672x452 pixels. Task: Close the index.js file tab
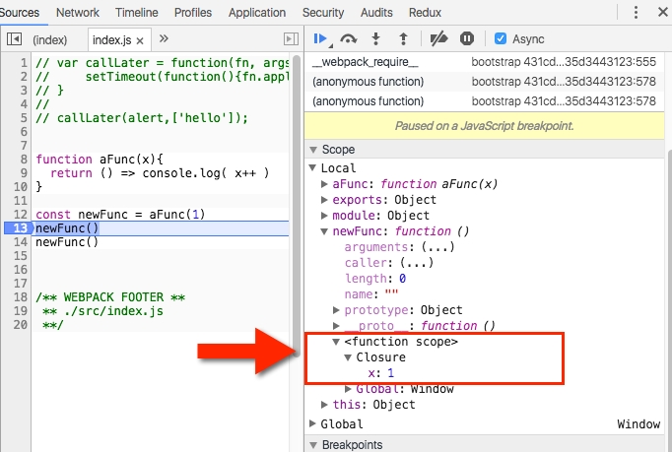139,39
